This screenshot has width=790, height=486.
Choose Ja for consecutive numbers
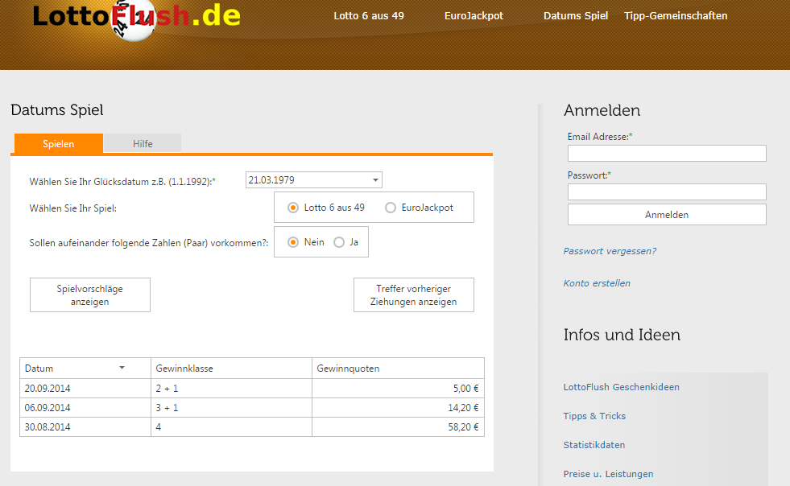pos(339,242)
